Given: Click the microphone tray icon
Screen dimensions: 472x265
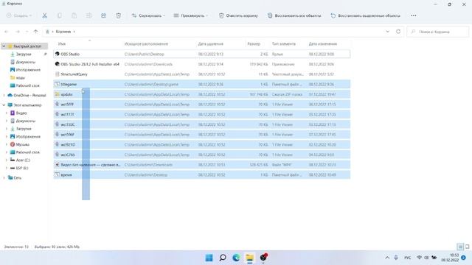Looking at the screenshot, I should 396,258.
